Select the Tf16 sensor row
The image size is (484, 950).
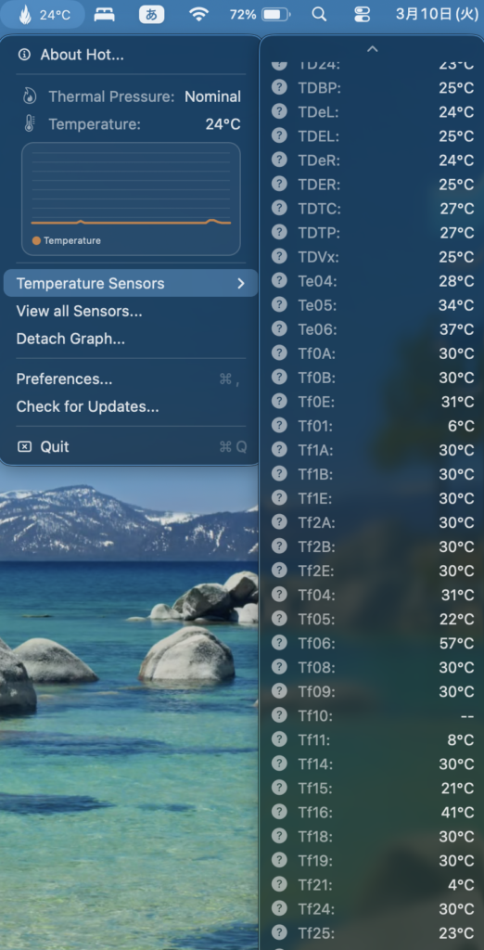(x=373, y=813)
